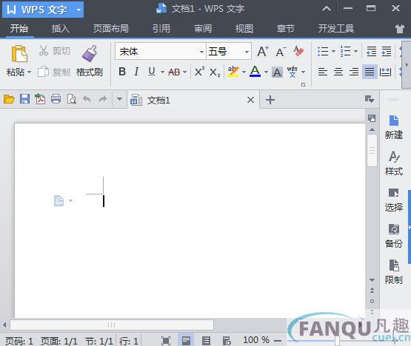
Task: Click the Backup icon in sidebar
Action: tap(394, 236)
